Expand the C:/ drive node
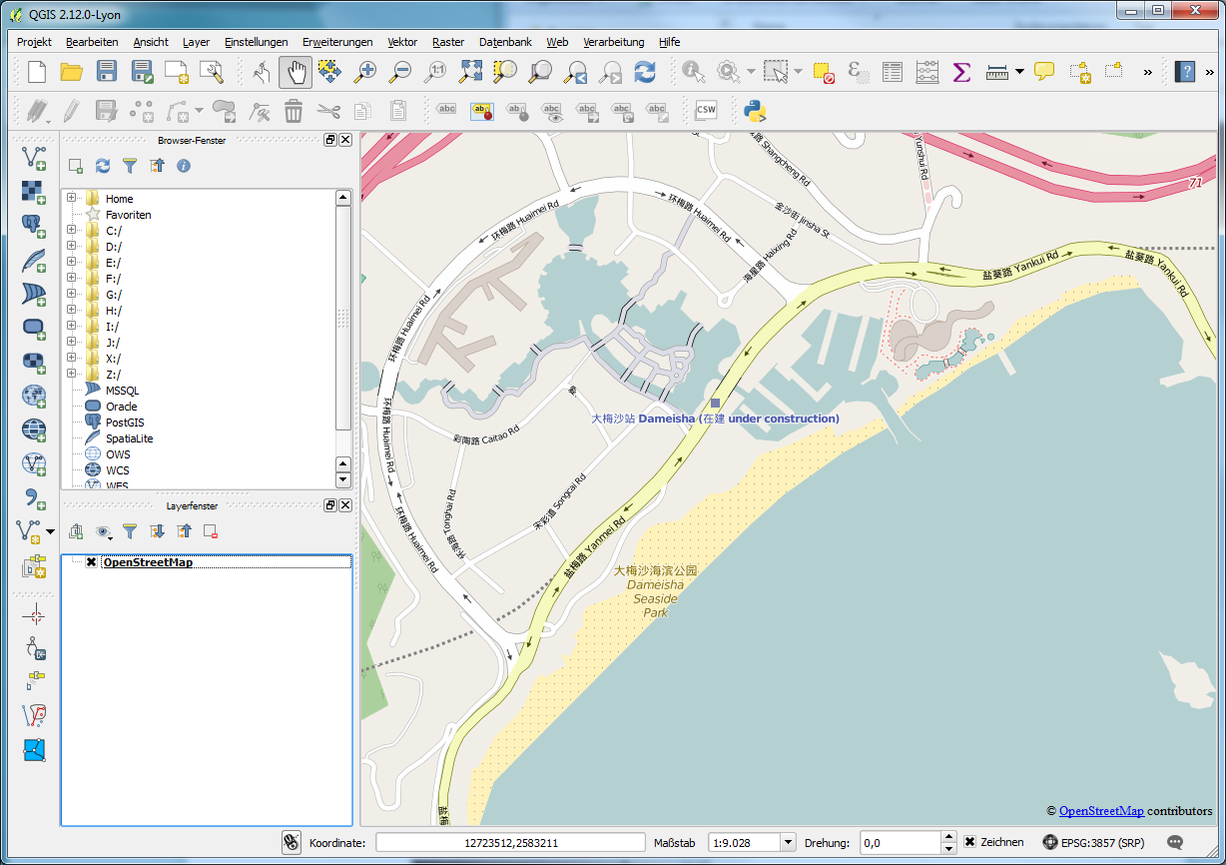The image size is (1226, 865). (71, 231)
